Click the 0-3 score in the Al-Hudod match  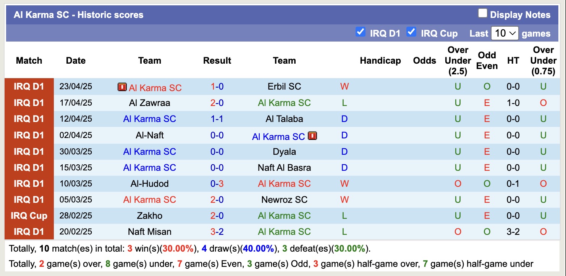pyautogui.click(x=217, y=183)
